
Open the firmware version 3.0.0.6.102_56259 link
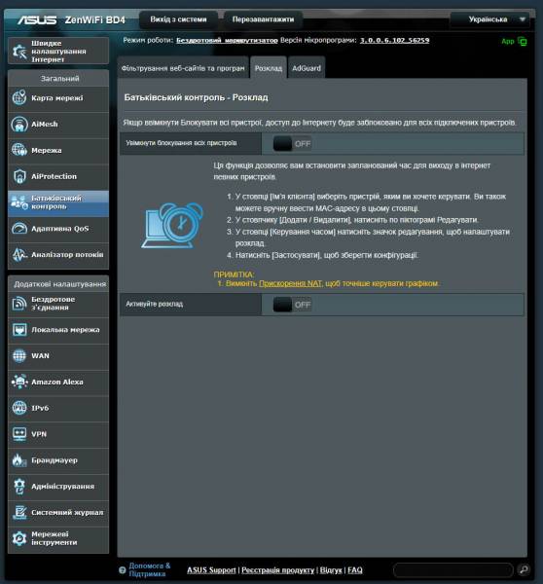[x=394, y=40]
